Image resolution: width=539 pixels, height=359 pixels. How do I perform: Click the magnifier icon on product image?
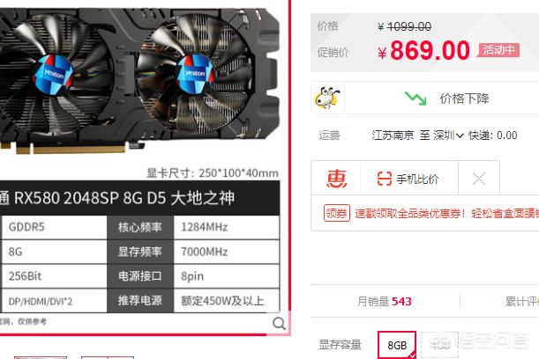279,323
